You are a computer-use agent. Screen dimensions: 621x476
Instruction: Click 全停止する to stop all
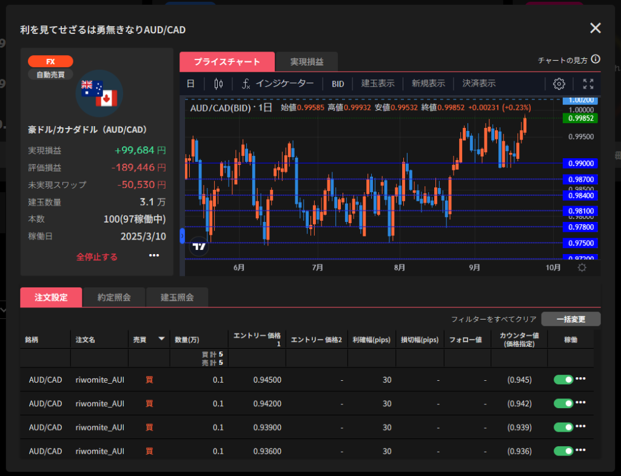[97, 257]
